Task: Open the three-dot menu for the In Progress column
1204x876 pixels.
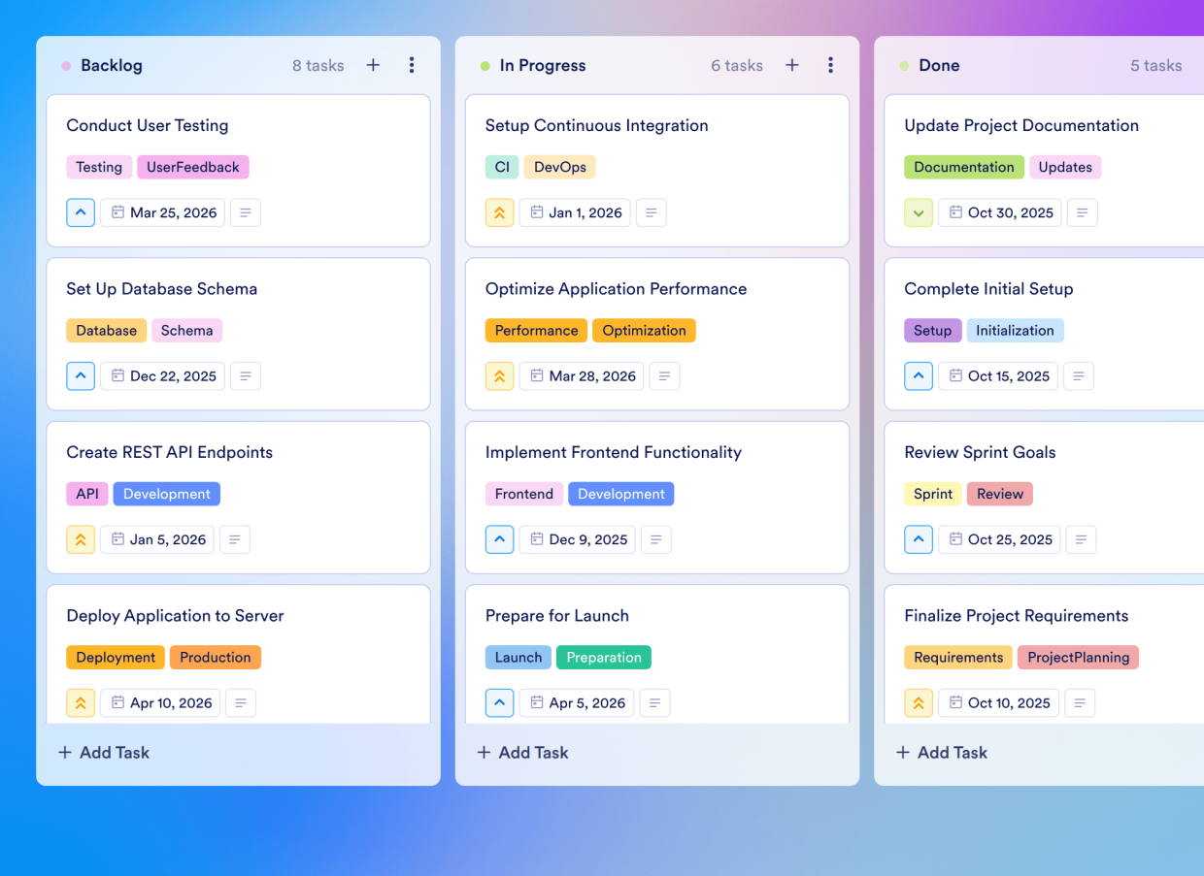Action: (831, 65)
